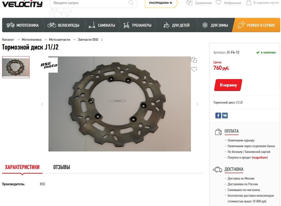281x206 pixels.
Task: Switch to the Отзывы tab
Action: [62, 167]
